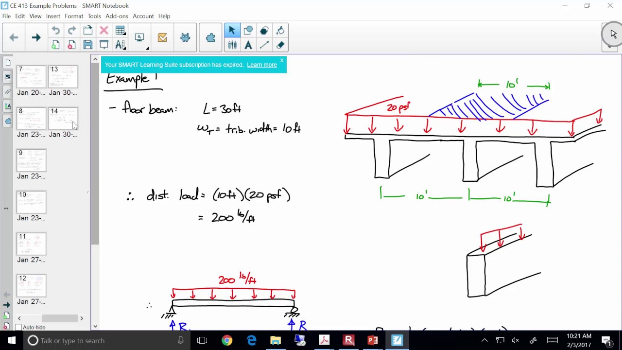Screen dimensions: 622x350
Task: Show hidden system tray icons
Action: (x=484, y=341)
